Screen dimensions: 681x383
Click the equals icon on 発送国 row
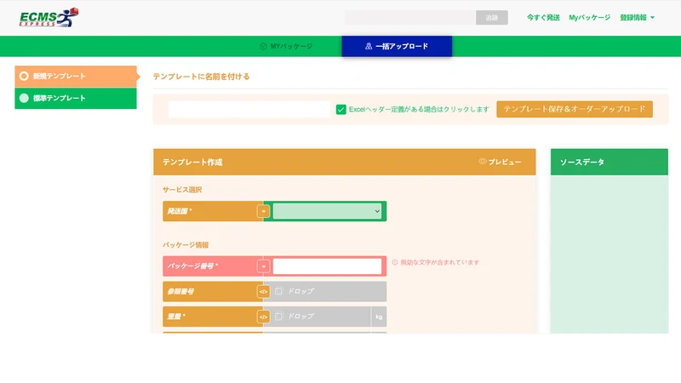(263, 211)
